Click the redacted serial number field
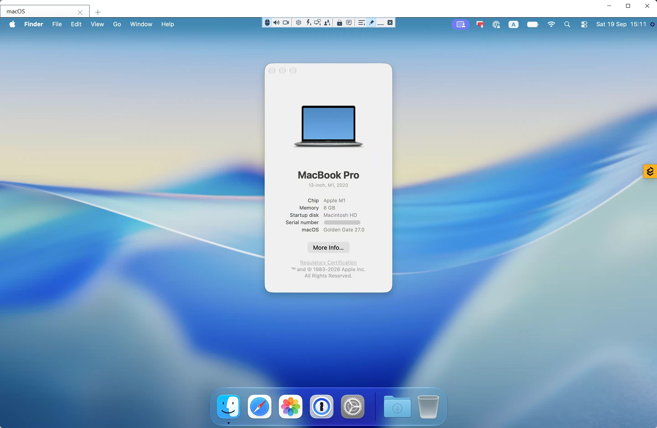The height and width of the screenshot is (428, 657). point(342,223)
